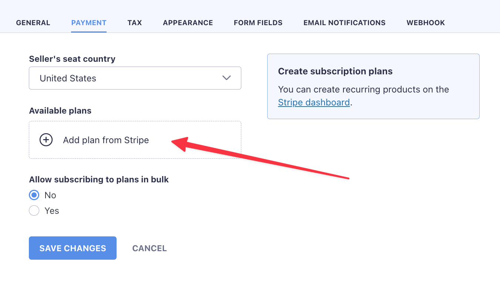Open the Payment tab

[89, 23]
